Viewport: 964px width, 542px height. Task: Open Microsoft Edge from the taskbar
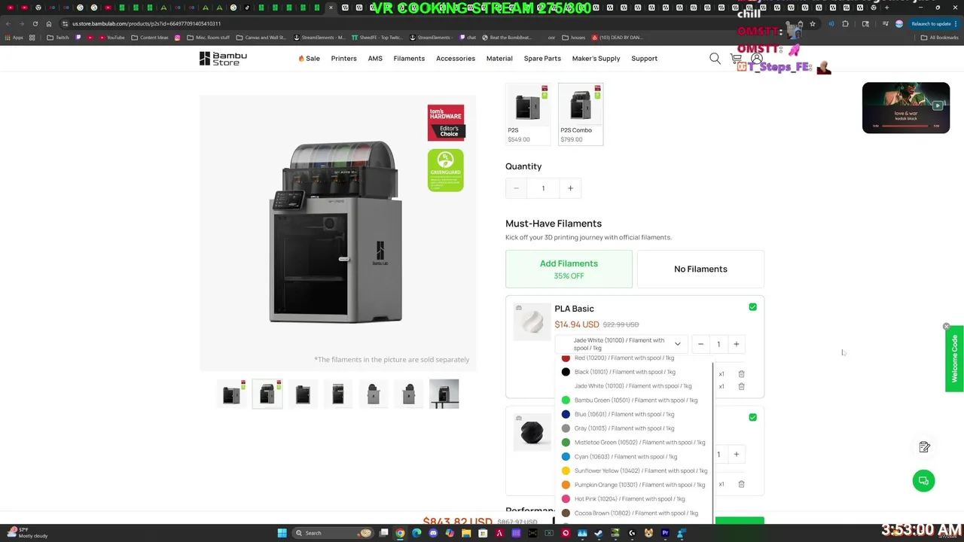416,533
